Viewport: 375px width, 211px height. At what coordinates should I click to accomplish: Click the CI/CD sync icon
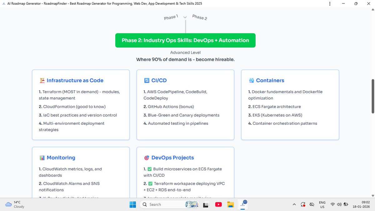147,80
